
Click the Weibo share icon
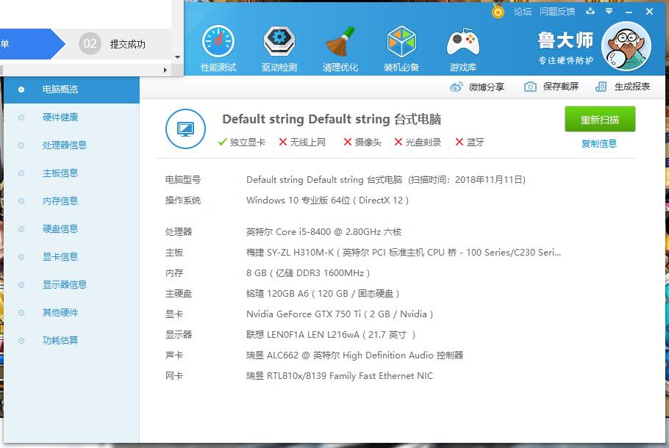click(x=456, y=87)
